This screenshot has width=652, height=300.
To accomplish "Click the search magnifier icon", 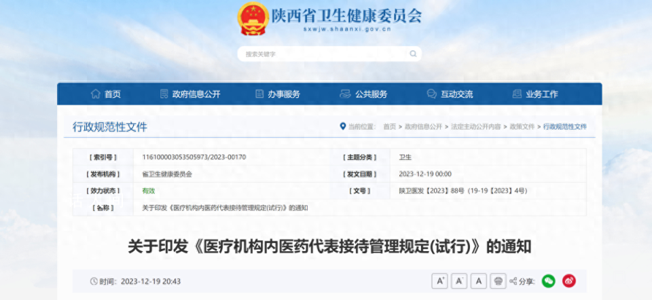I will tap(413, 54).
